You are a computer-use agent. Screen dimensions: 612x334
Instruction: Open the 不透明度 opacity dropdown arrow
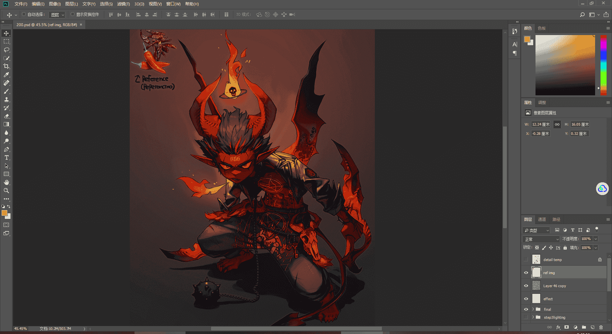click(x=595, y=239)
